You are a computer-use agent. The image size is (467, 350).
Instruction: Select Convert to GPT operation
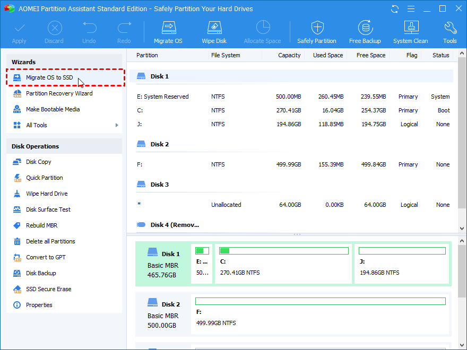(47, 257)
